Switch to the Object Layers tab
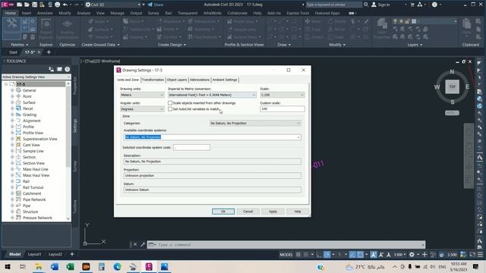The height and width of the screenshot is (273, 486). (x=177, y=80)
